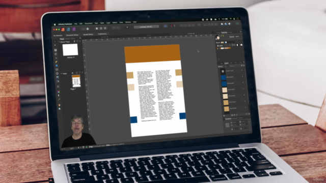
Task: Select the Zoom tool
Action: click(60, 109)
